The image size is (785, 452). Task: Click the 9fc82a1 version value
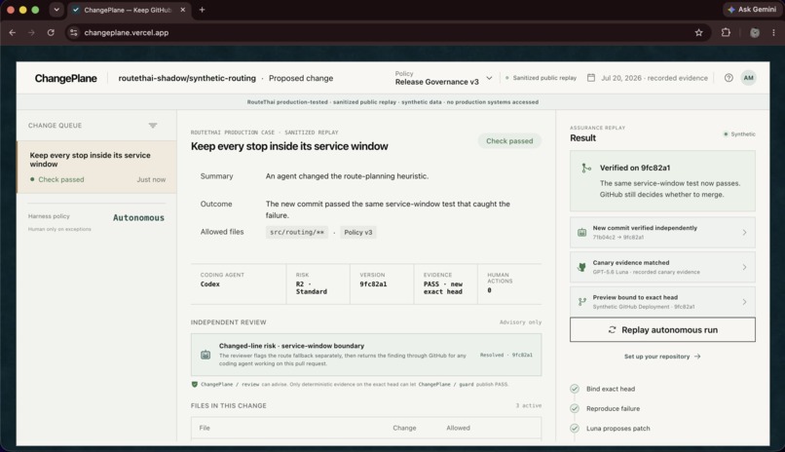(x=373, y=283)
